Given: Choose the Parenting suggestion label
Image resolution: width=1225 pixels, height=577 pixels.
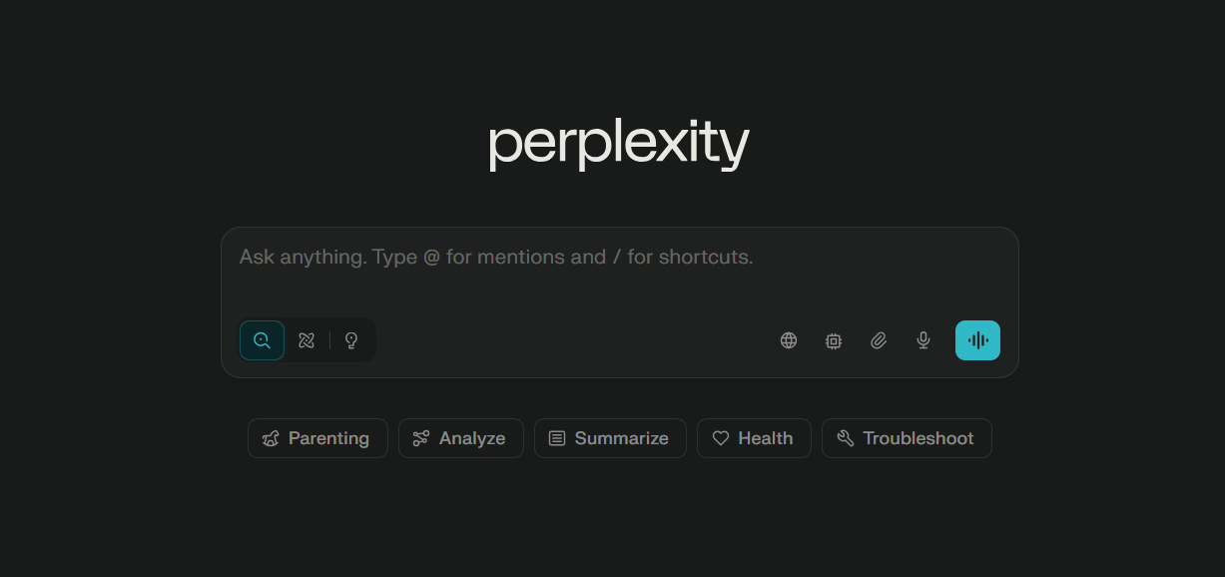Looking at the screenshot, I should [x=328, y=438].
